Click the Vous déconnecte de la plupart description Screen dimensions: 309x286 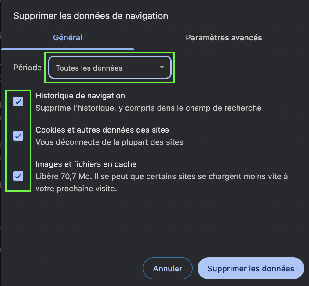tap(109, 142)
